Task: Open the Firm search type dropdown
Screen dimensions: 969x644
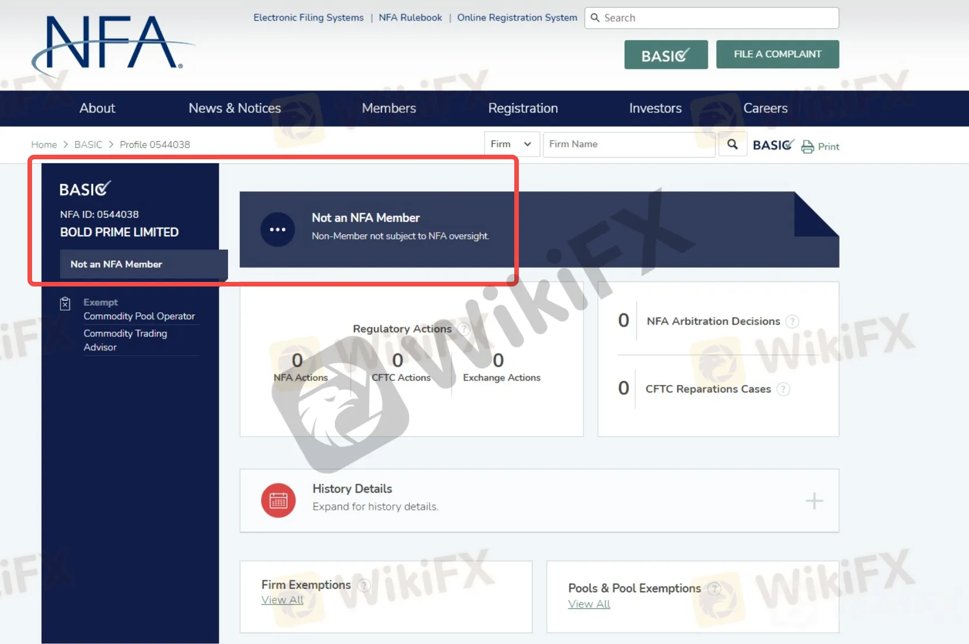Action: [x=511, y=144]
